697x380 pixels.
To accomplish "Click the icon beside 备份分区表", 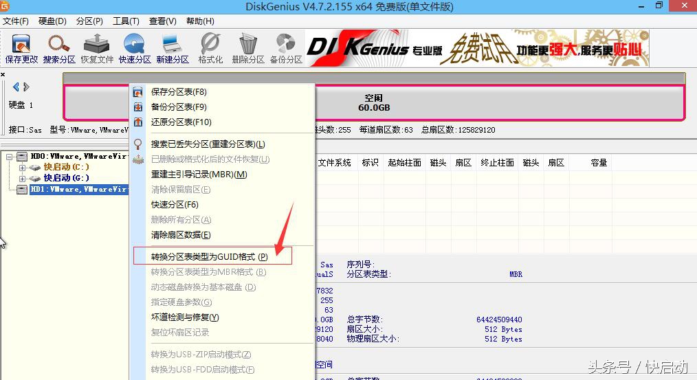I will pos(138,107).
